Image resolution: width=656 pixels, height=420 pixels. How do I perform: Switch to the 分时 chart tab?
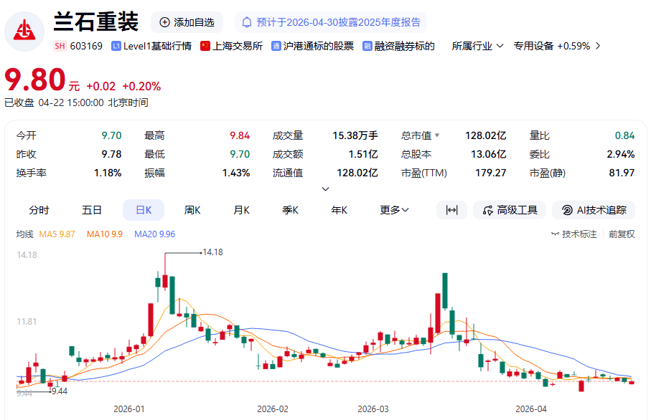pyautogui.click(x=39, y=210)
